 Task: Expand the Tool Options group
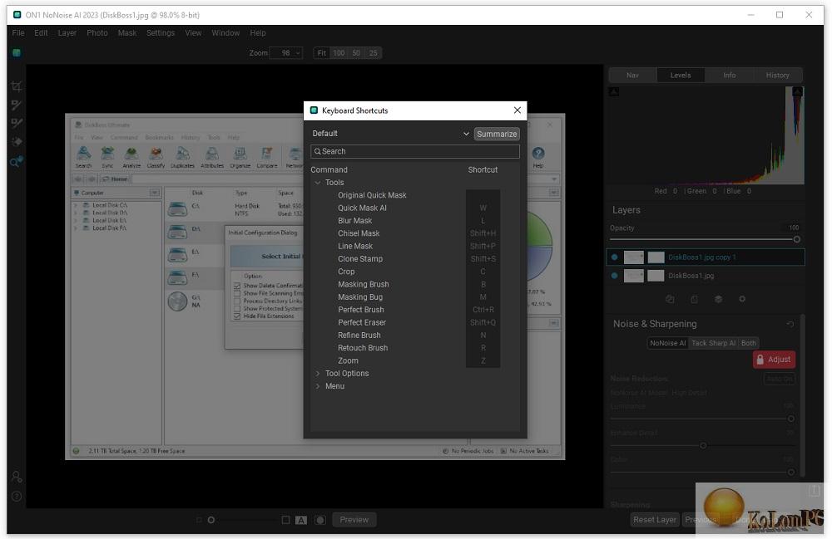click(x=317, y=373)
